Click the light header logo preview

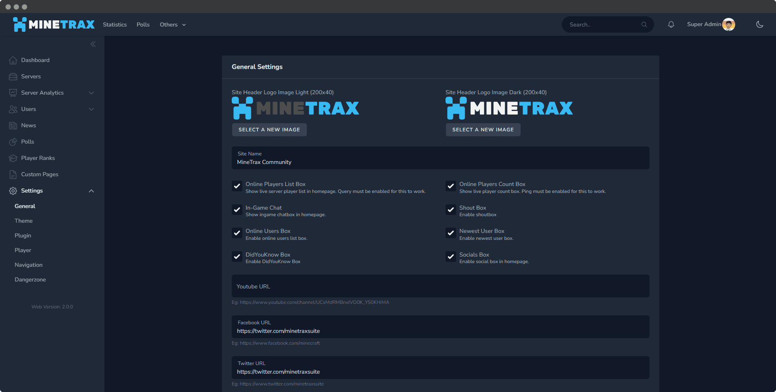click(x=295, y=108)
